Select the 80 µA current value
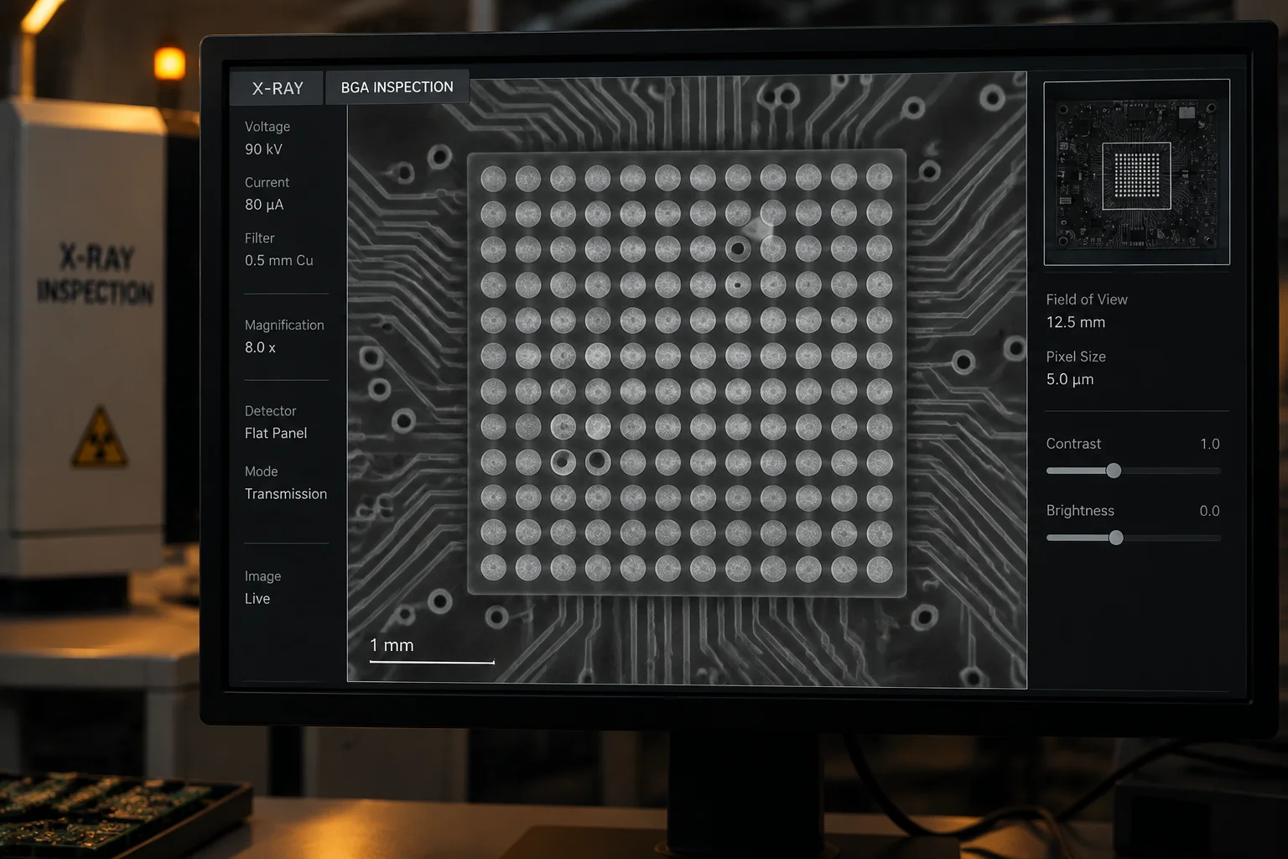Screen dimensions: 1288x859 pyautogui.click(x=264, y=205)
